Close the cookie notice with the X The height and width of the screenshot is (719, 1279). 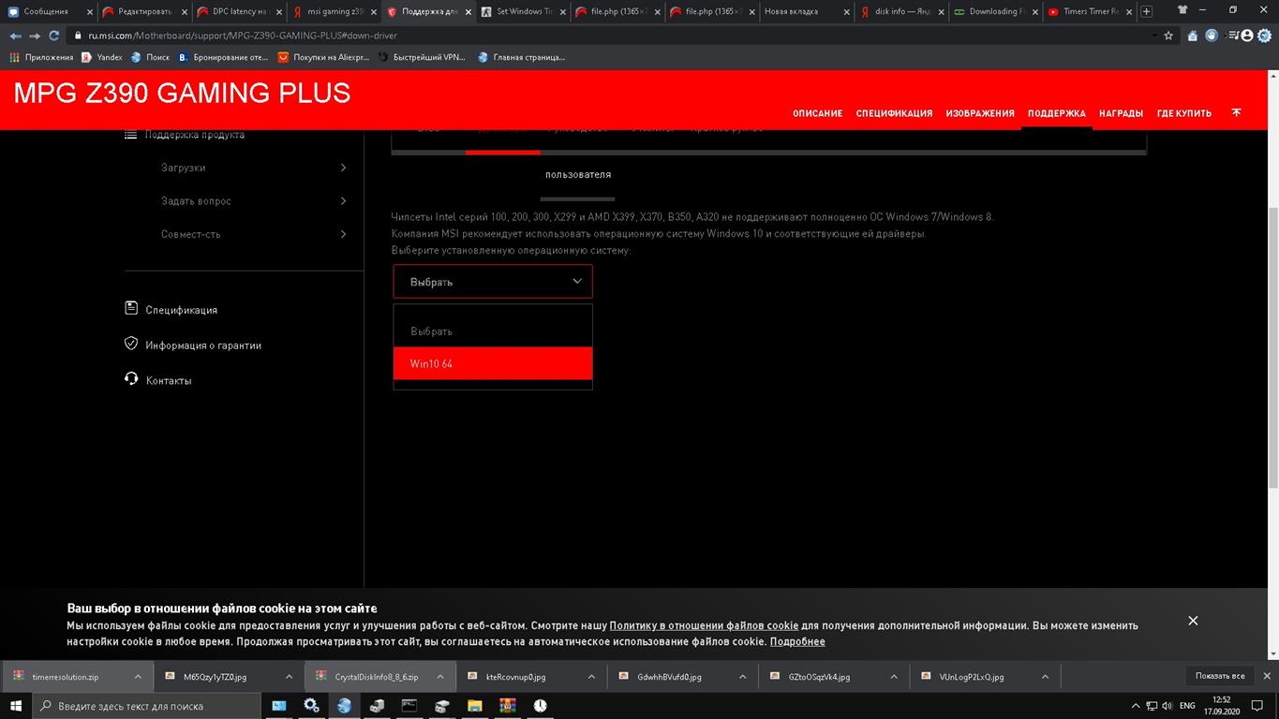(1193, 621)
